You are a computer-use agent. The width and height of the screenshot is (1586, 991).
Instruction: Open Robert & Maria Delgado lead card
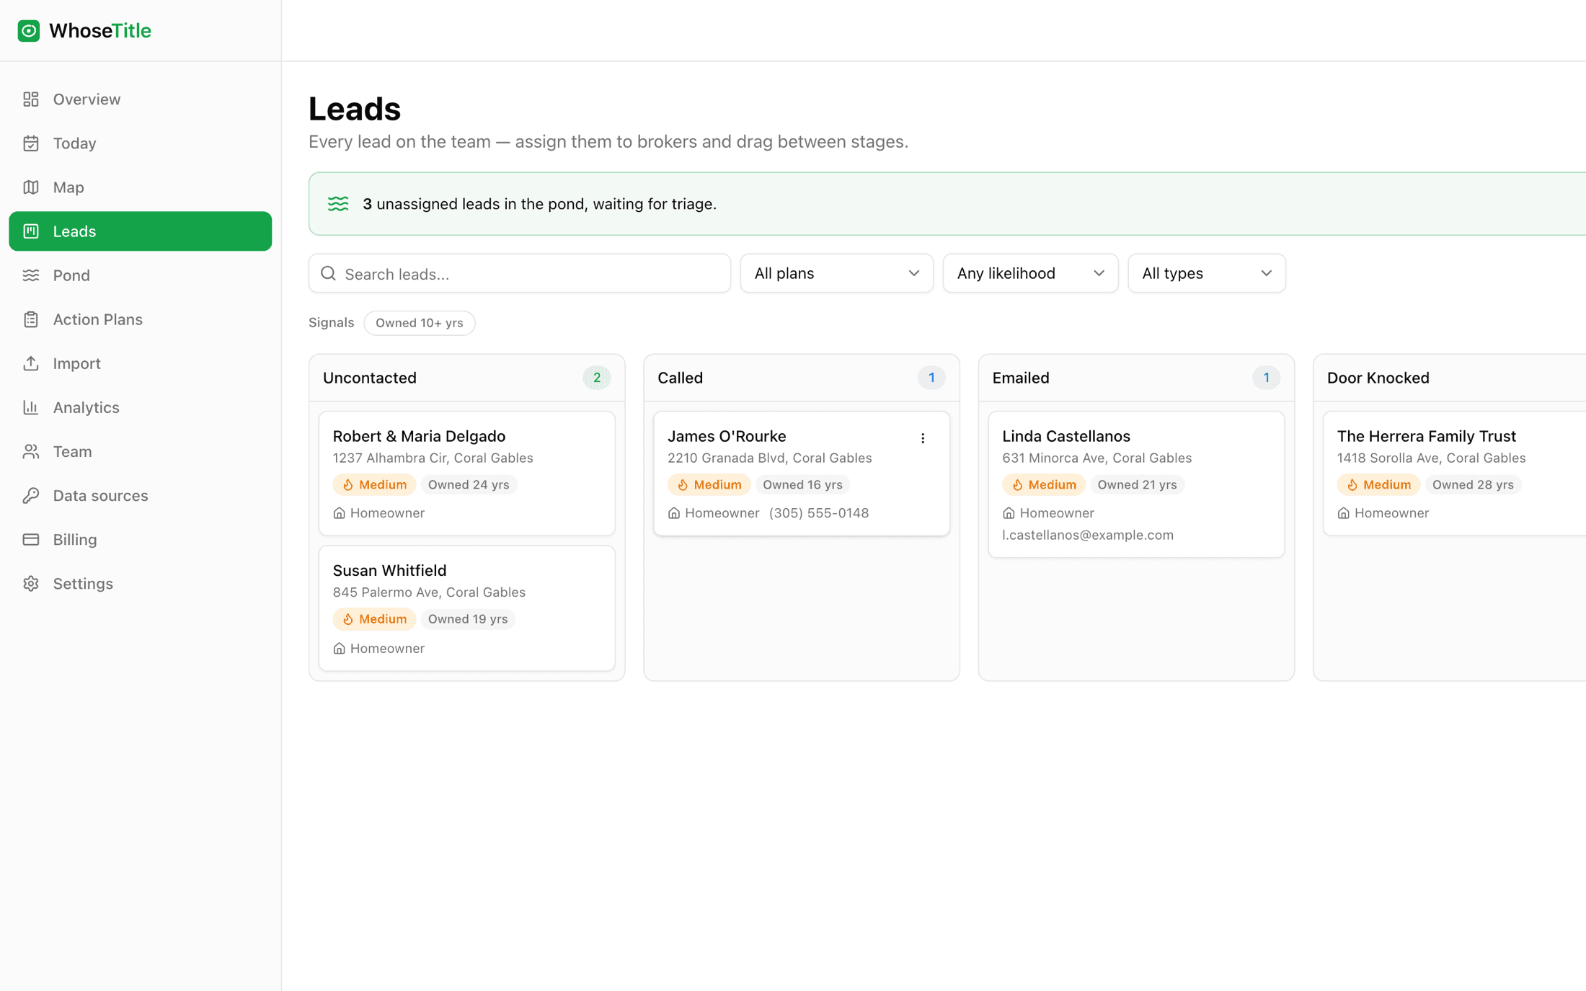click(466, 474)
